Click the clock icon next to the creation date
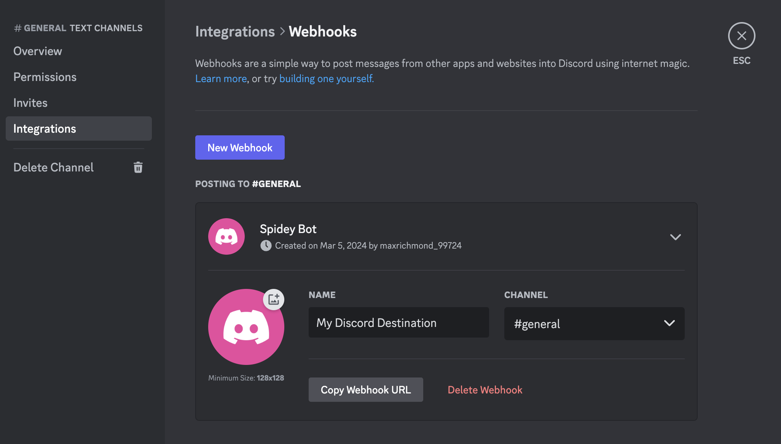This screenshot has height=444, width=781. coord(266,246)
